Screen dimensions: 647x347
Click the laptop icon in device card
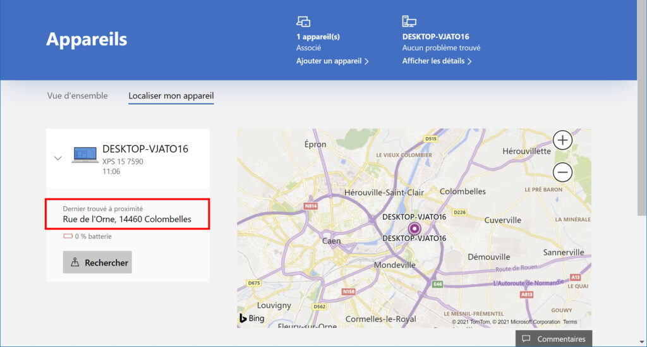tap(85, 155)
